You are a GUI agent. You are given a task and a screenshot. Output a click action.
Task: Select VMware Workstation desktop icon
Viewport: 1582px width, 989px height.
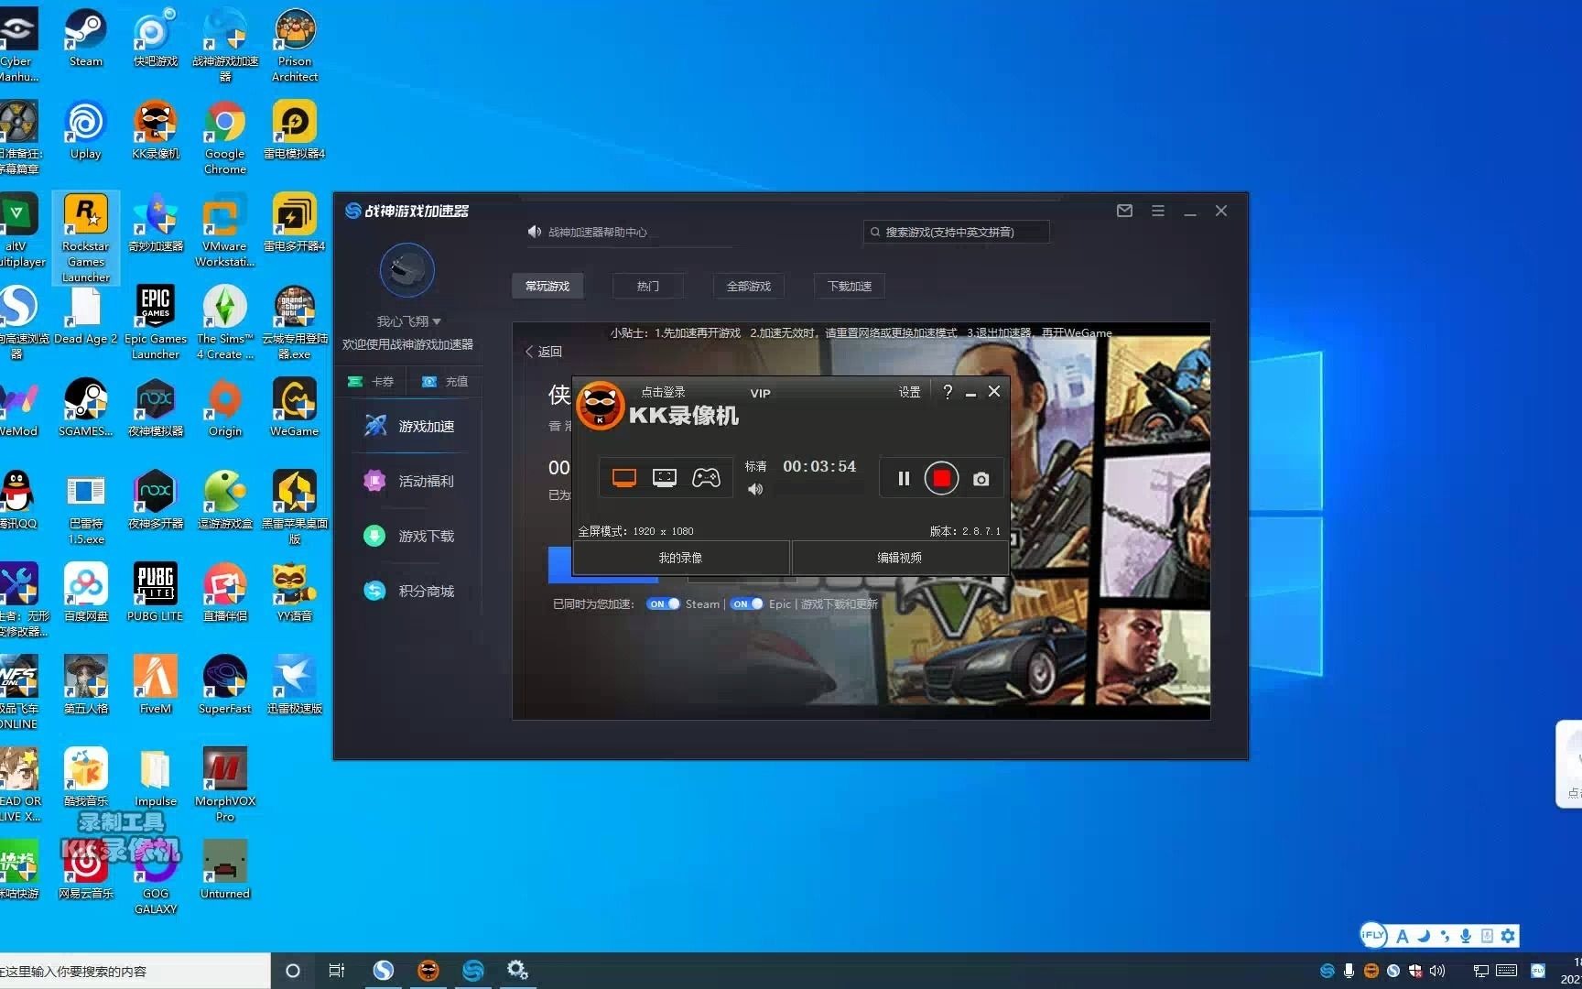coord(225,230)
